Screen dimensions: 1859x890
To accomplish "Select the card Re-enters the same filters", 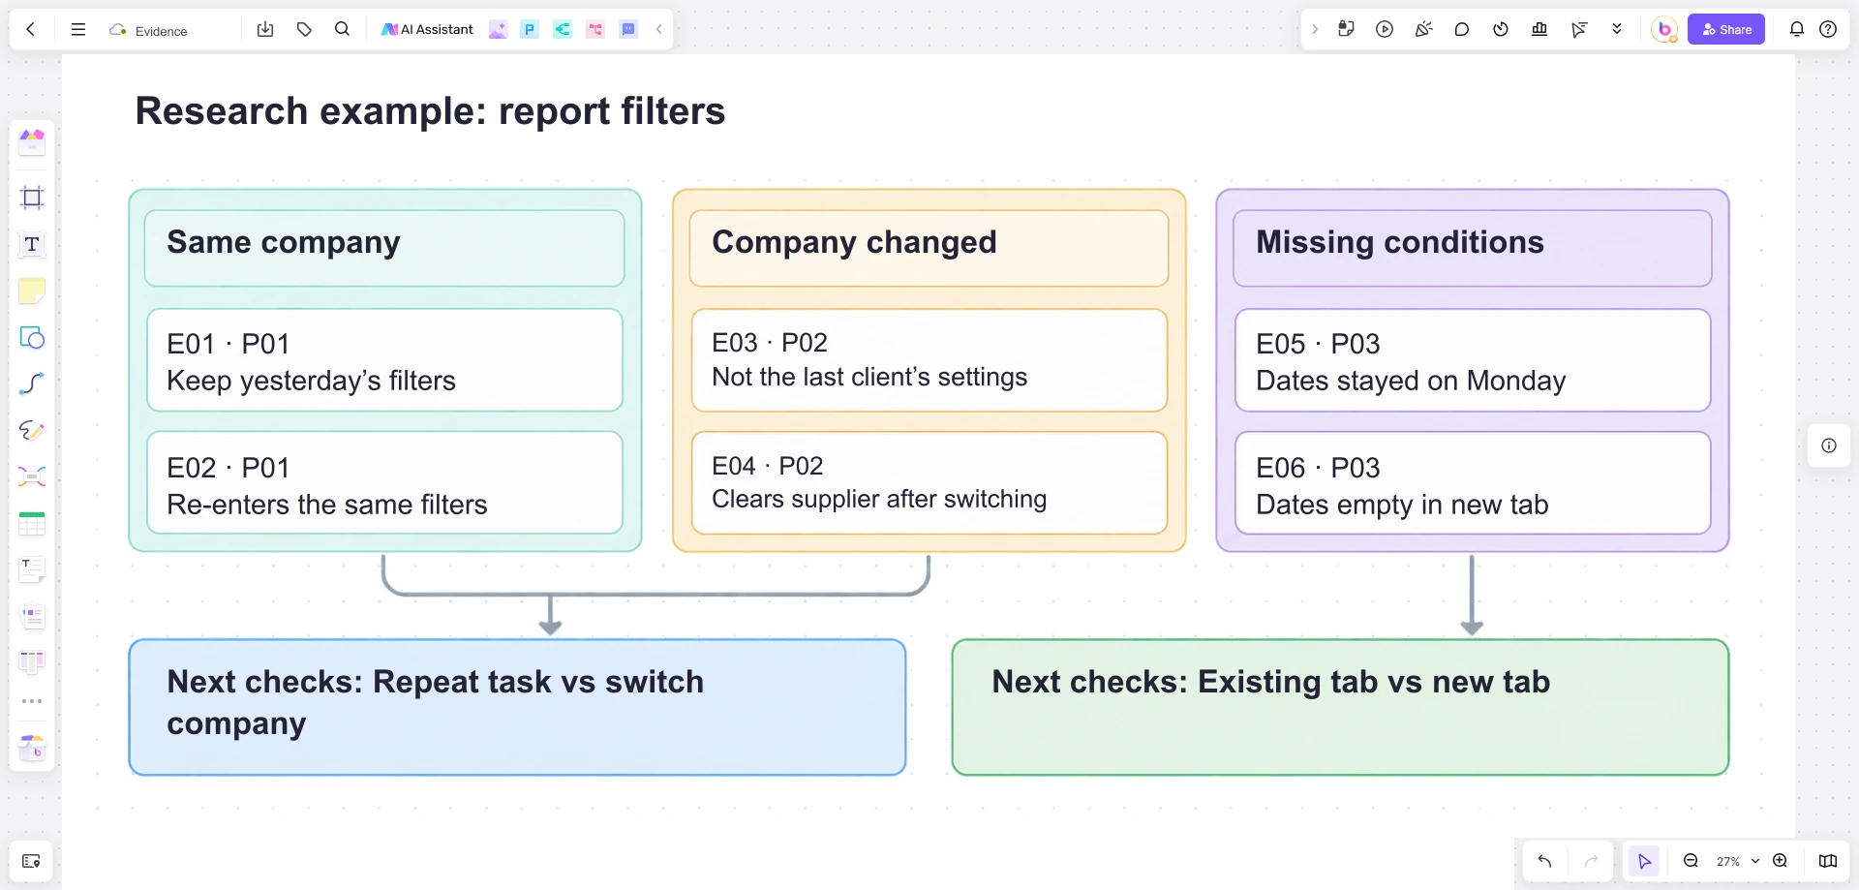I will click(384, 482).
